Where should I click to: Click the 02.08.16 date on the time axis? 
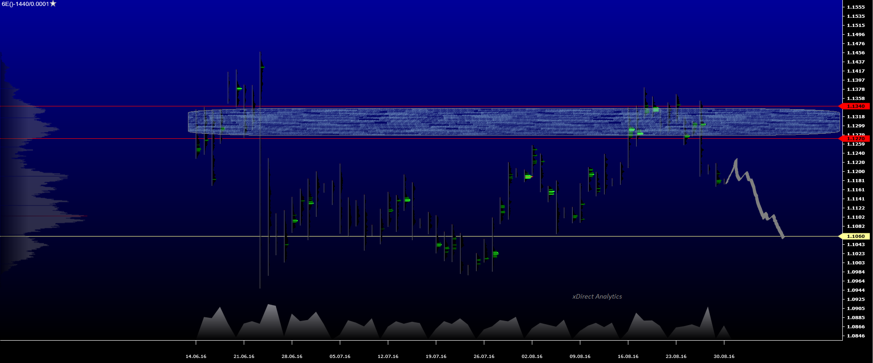tap(532, 357)
